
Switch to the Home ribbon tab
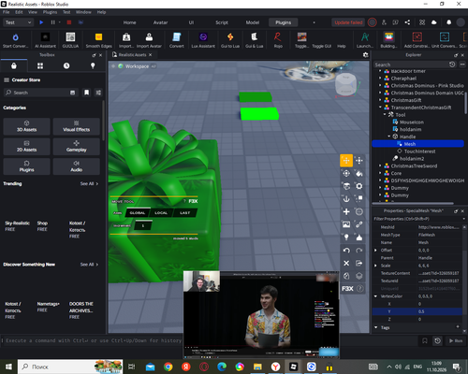129,22
